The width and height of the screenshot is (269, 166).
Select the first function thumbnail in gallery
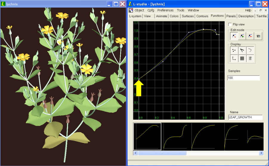(147, 137)
